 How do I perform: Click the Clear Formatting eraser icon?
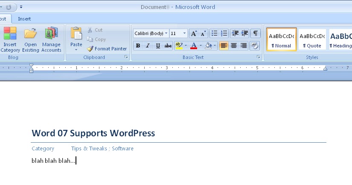pos(255,46)
